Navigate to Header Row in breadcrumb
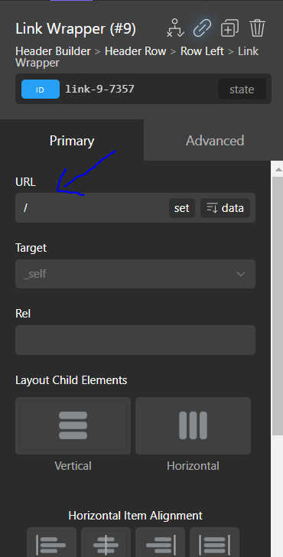The height and width of the screenshot is (557, 283). click(135, 51)
